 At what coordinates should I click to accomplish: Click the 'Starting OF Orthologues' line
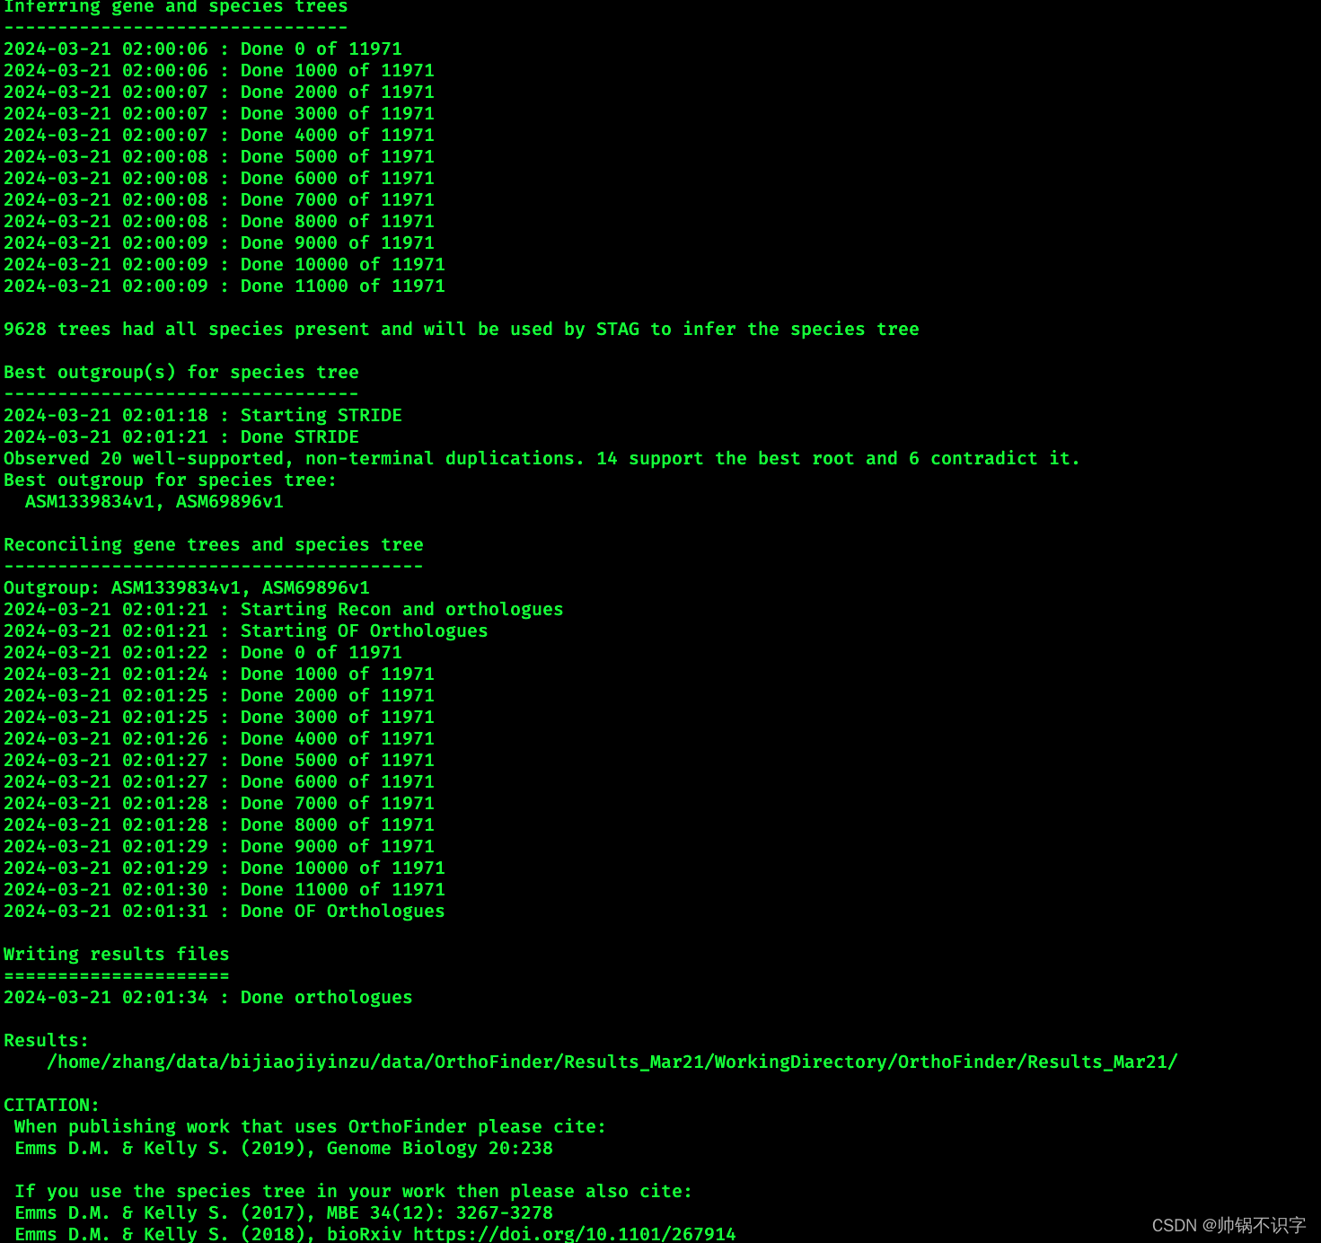click(x=246, y=631)
